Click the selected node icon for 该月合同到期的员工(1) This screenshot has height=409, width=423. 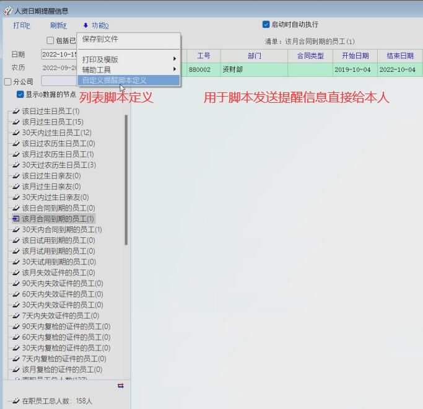coord(16,219)
